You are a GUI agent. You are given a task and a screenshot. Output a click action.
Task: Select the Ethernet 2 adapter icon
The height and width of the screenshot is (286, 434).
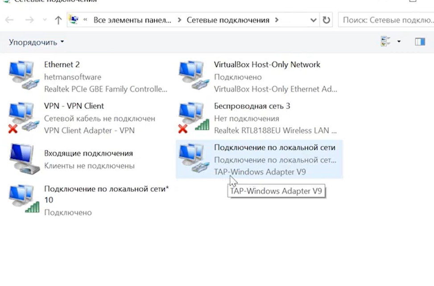click(24, 75)
